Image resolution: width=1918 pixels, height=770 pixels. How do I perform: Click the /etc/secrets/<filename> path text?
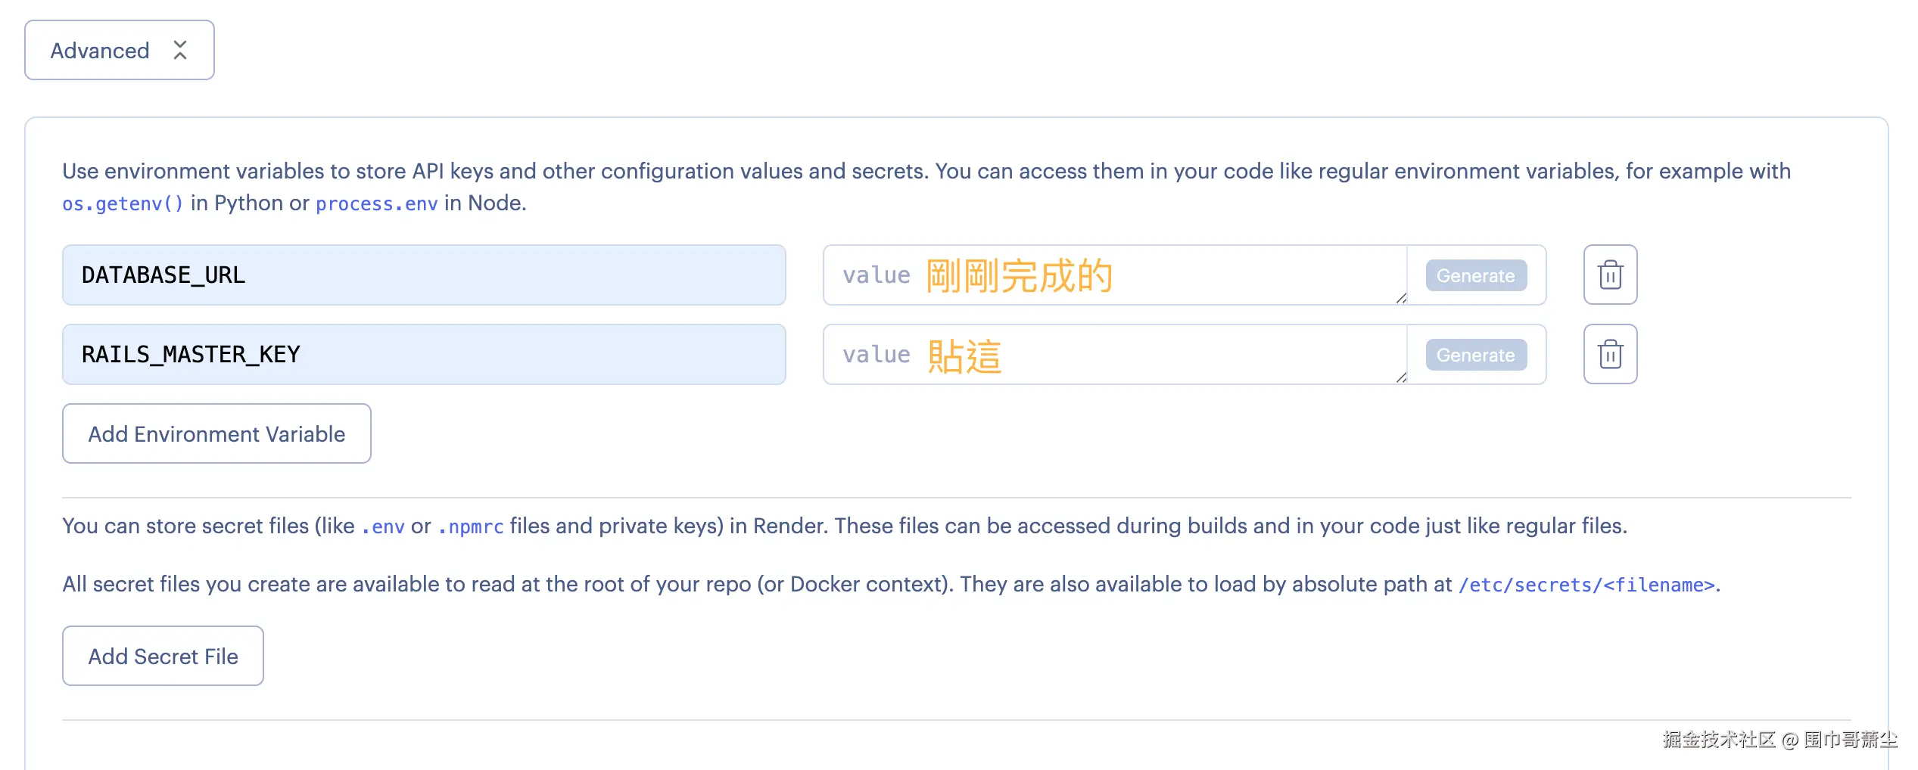click(1586, 585)
